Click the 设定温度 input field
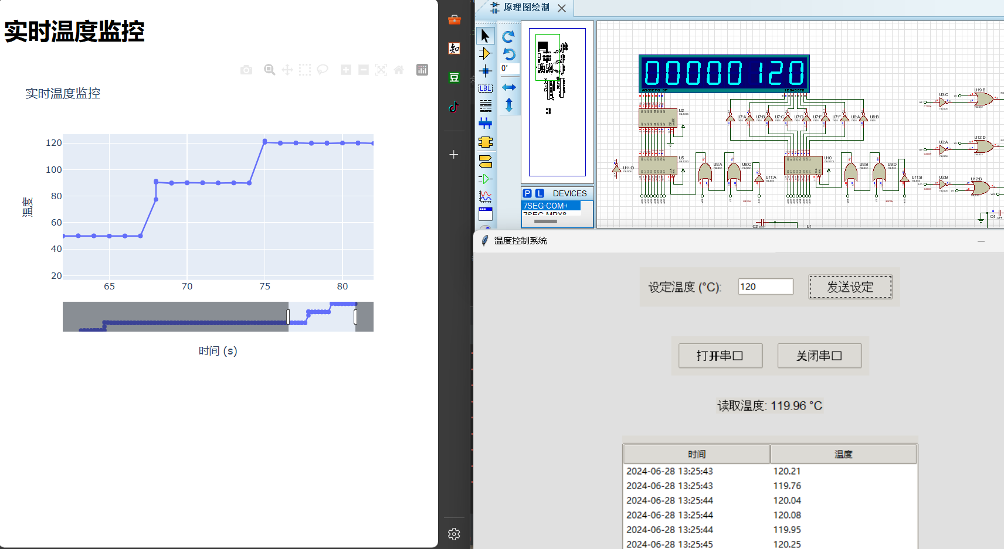 [765, 287]
